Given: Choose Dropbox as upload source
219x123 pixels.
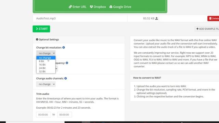Looking at the screenshot, I should tap(98, 7).
